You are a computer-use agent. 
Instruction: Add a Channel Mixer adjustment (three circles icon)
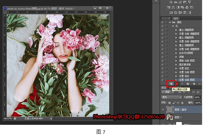(x=187, y=7)
